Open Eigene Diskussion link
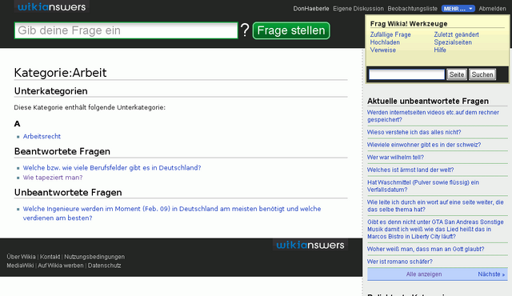The image size is (512, 296). click(358, 9)
